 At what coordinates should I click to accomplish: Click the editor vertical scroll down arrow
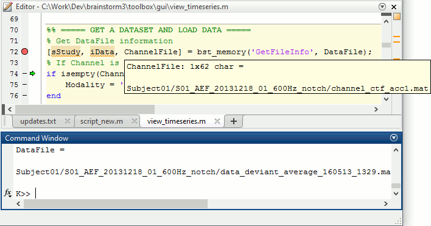[x=386, y=99]
